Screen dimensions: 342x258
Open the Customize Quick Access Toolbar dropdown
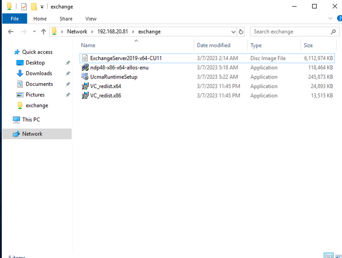pos(42,7)
